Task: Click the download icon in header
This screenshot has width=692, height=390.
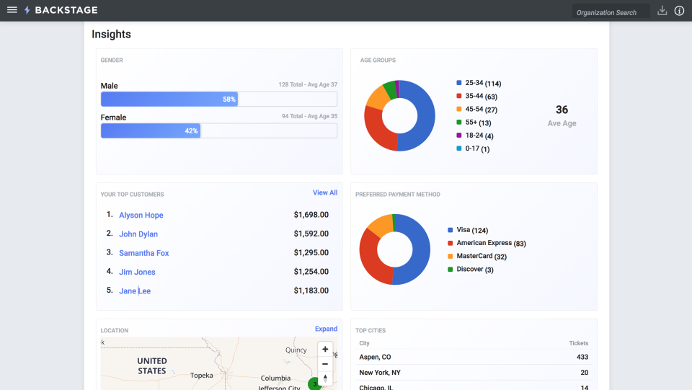Action: (662, 11)
